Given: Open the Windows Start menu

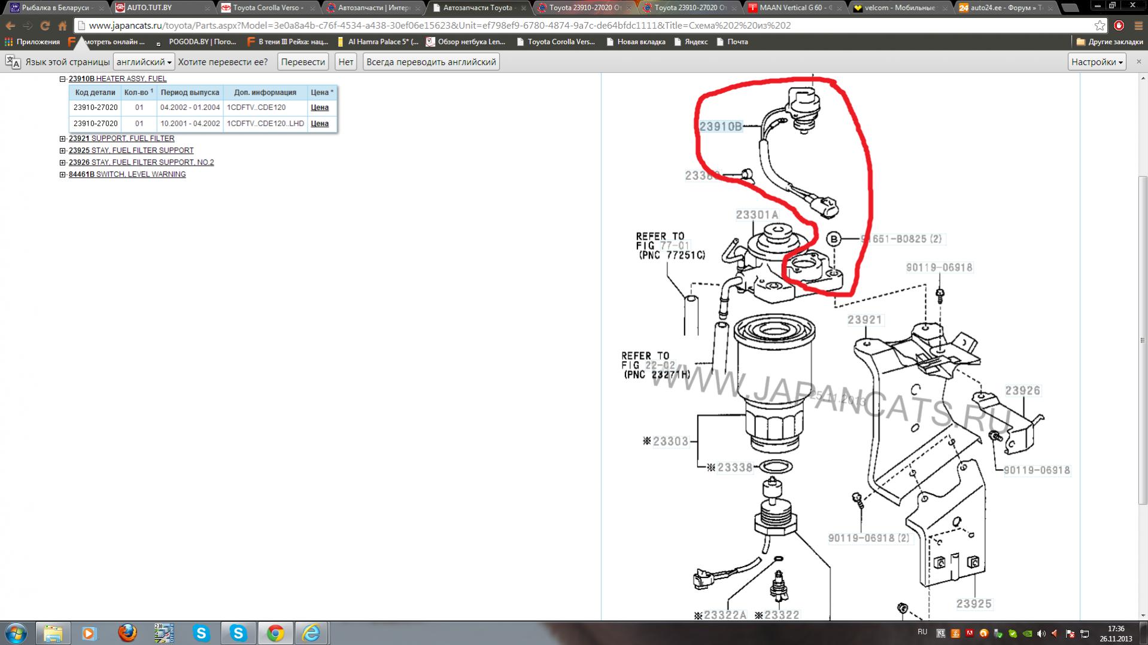Looking at the screenshot, I should (x=16, y=632).
